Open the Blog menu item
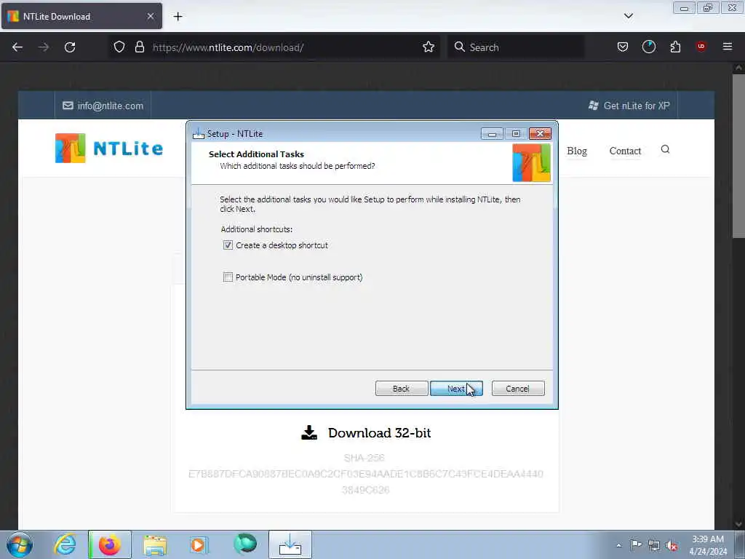745x559 pixels. click(x=577, y=151)
